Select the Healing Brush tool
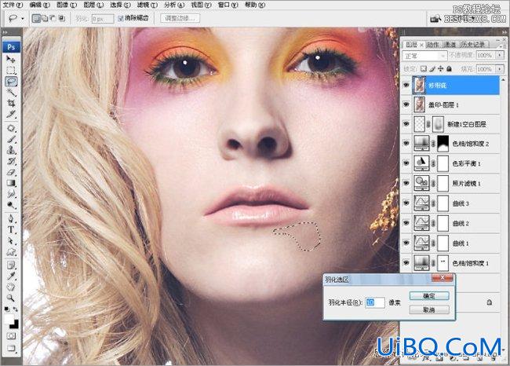 coord(11,128)
